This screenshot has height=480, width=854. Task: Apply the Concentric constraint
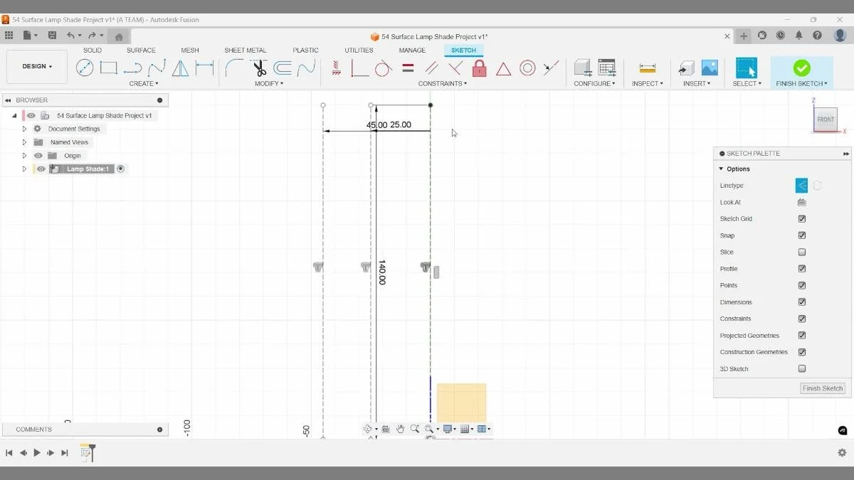click(x=527, y=68)
